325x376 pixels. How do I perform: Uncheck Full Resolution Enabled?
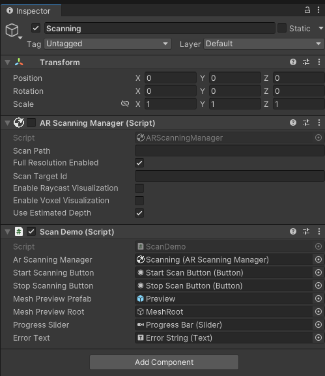139,163
